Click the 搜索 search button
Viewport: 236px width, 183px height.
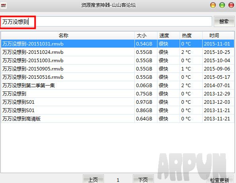[224, 21]
